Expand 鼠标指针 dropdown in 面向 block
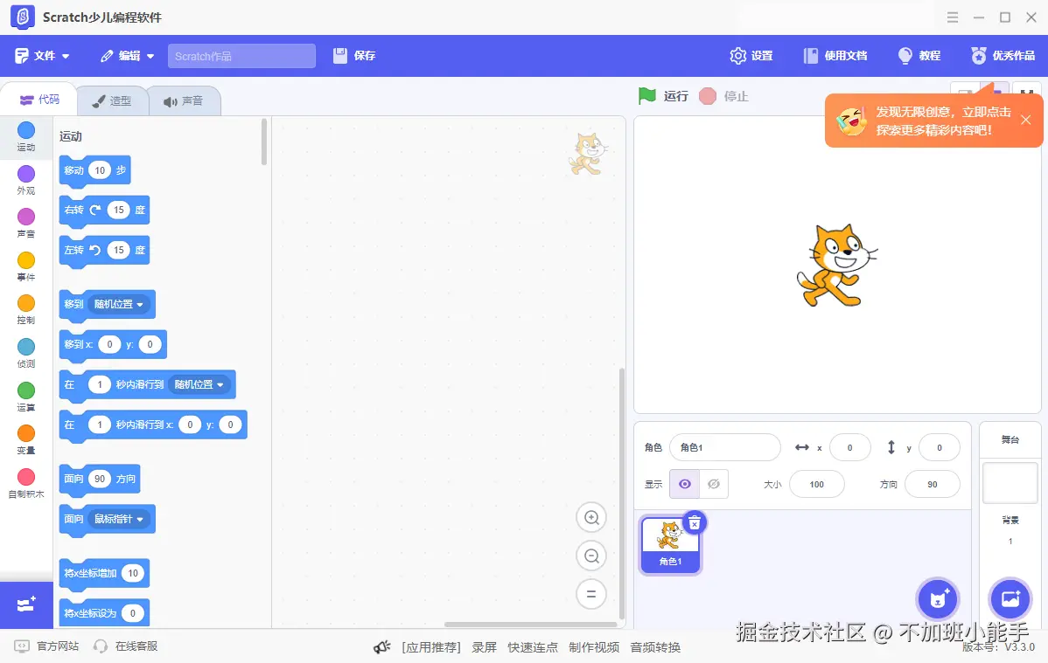1048x663 pixels. pyautogui.click(x=118, y=519)
